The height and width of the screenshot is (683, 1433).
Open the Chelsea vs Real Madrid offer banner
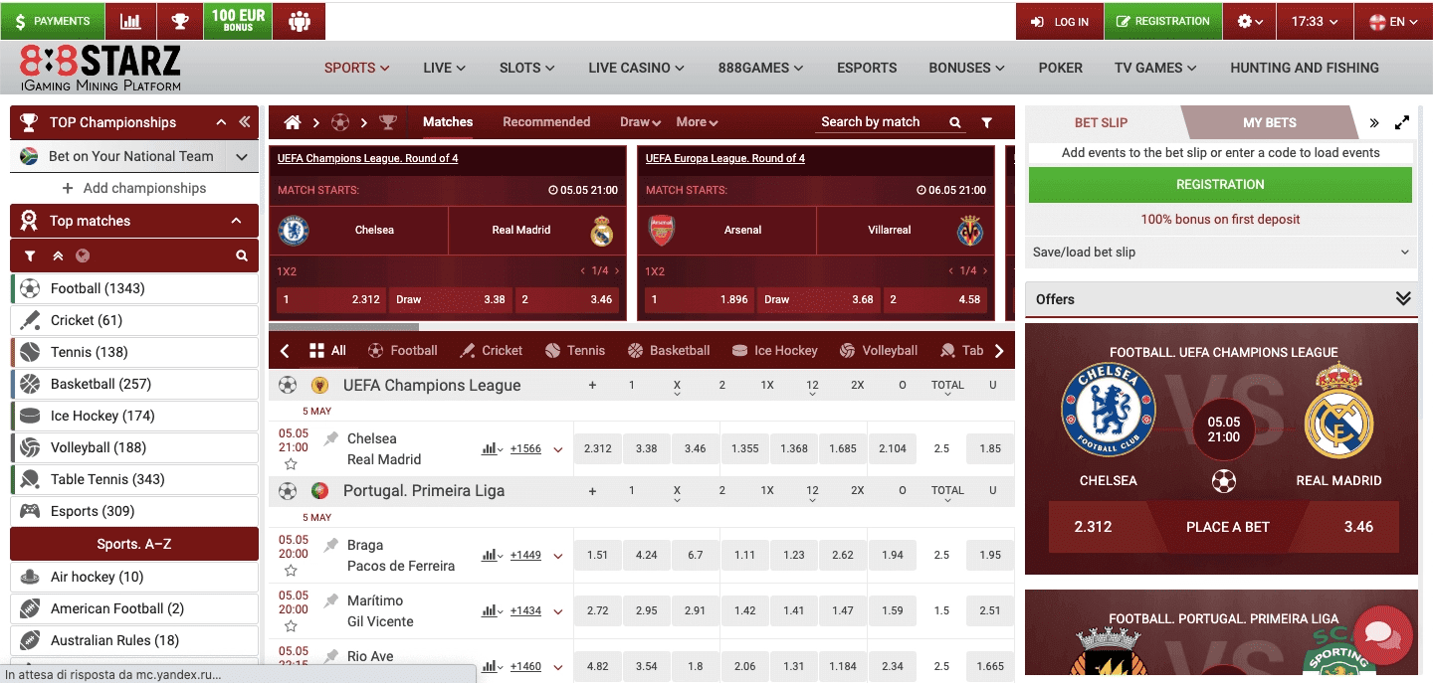click(1221, 449)
